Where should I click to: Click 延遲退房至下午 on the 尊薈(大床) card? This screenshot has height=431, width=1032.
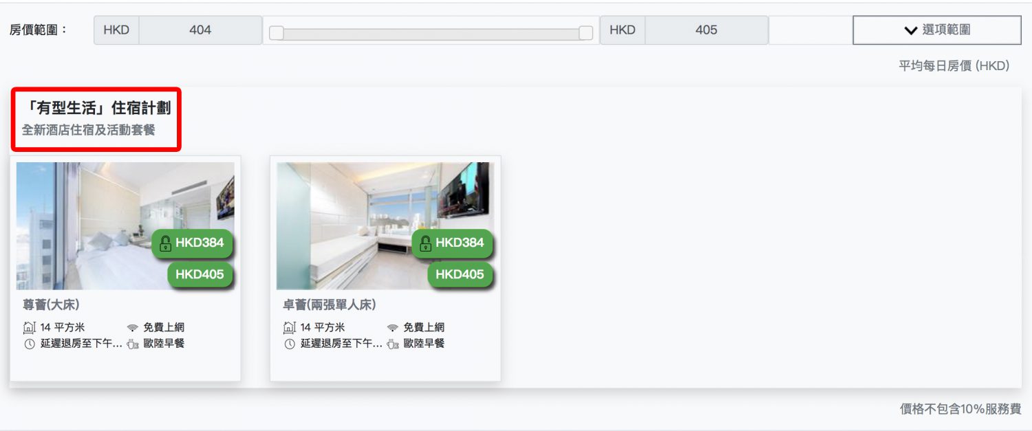(x=80, y=344)
